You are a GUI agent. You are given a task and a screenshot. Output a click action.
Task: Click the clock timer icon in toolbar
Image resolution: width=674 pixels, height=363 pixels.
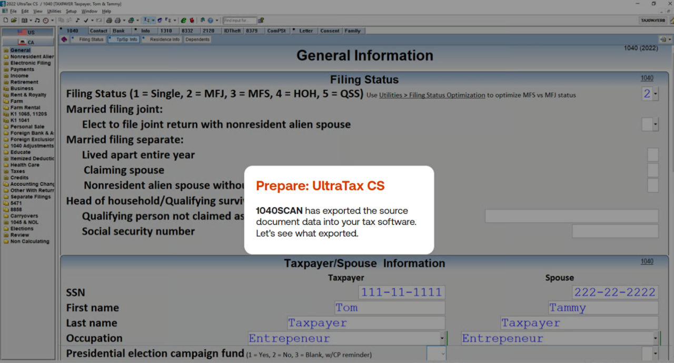click(45, 21)
